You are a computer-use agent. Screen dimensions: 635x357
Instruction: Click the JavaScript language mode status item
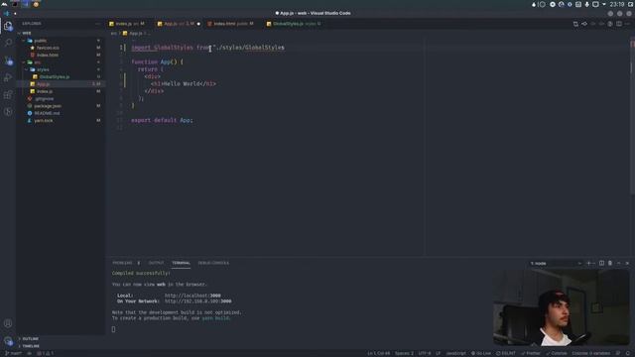click(x=456, y=353)
